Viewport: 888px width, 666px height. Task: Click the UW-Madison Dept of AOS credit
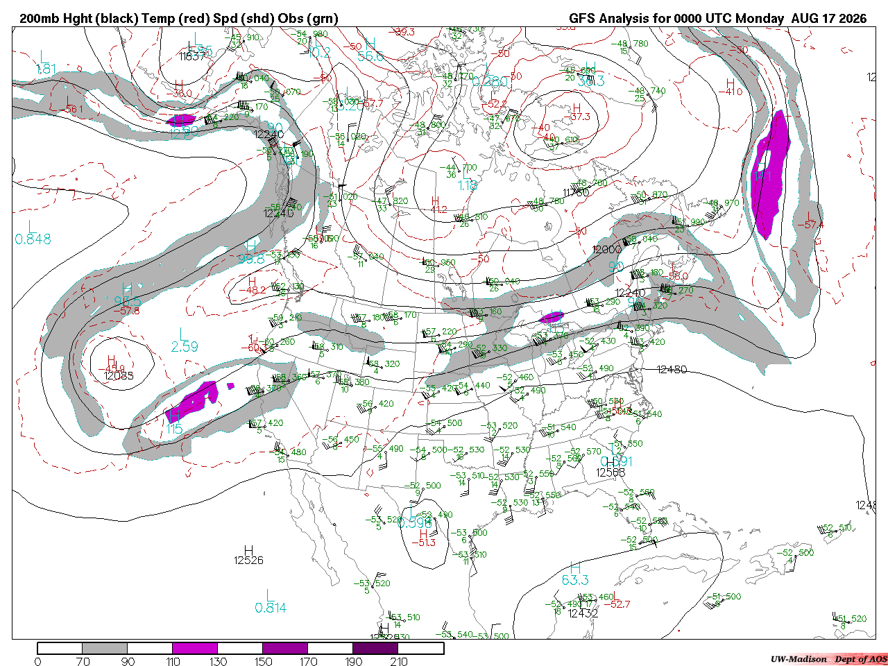tap(828, 659)
